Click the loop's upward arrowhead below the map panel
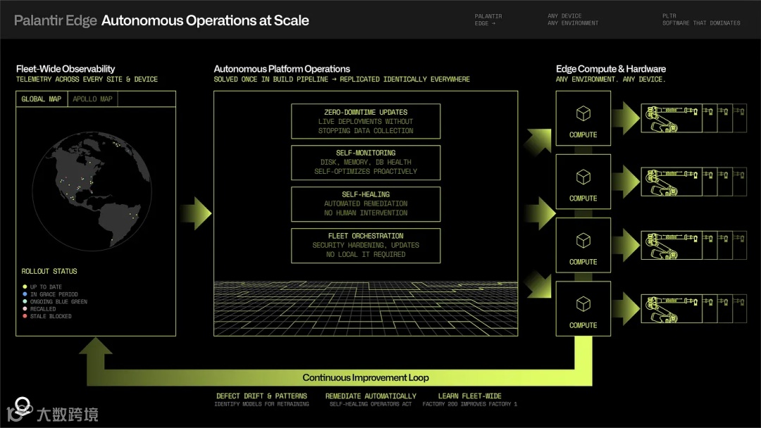 click(96, 346)
